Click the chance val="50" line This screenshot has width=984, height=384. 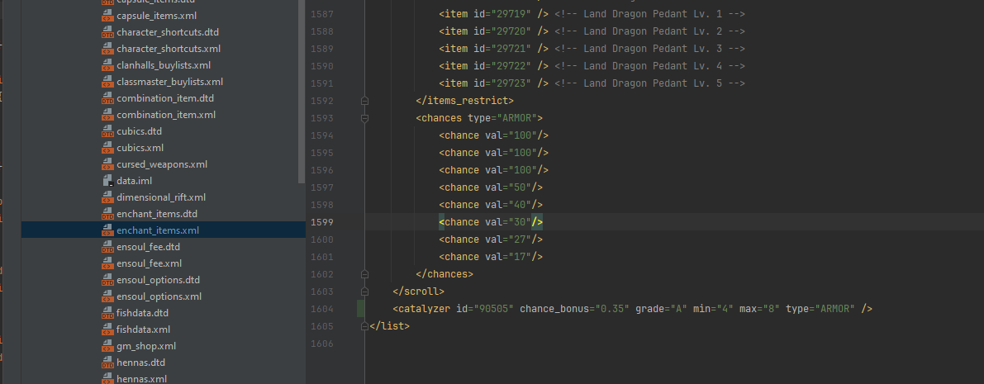491,187
